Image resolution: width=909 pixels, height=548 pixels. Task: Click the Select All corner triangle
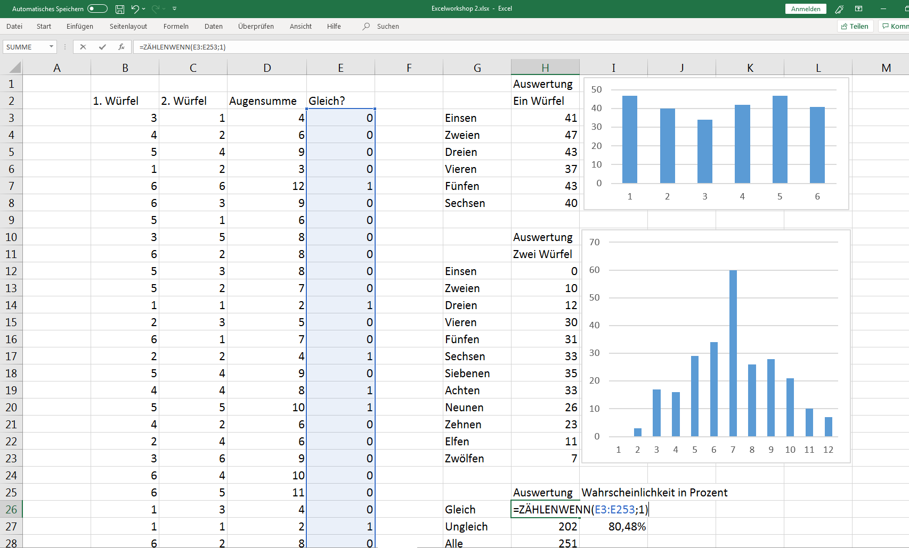[x=15, y=67]
